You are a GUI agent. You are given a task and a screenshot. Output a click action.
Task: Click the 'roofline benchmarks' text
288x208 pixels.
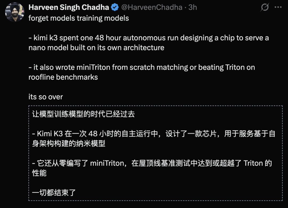[63, 77]
